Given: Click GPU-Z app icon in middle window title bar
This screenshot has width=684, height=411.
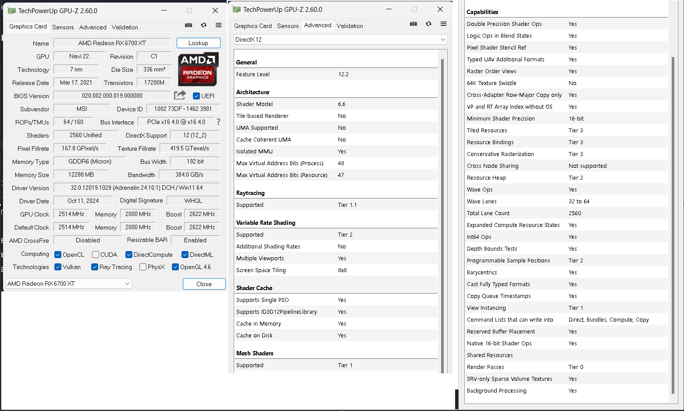Looking at the screenshot, I should coord(237,9).
